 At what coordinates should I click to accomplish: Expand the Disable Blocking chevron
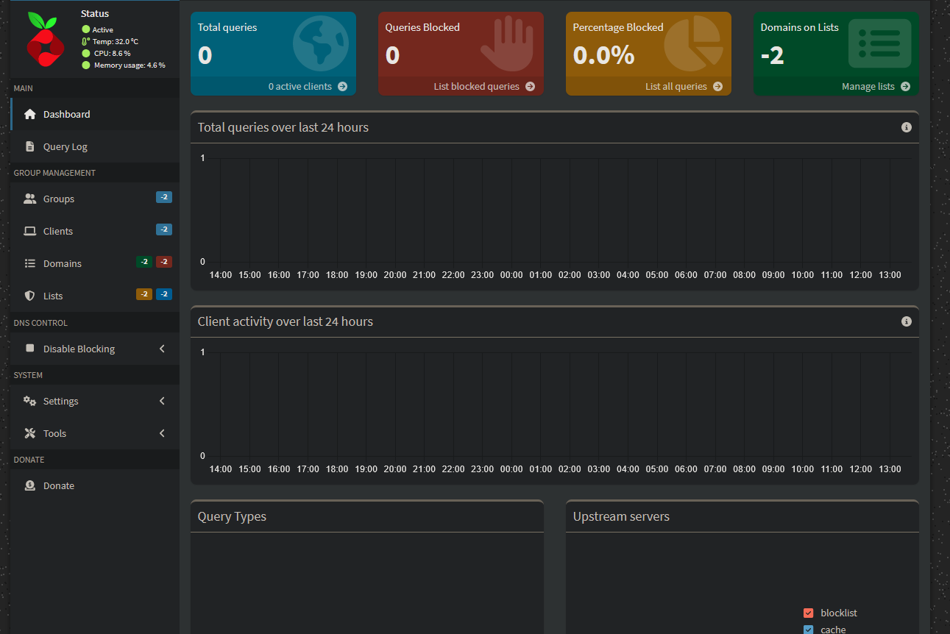click(x=163, y=349)
